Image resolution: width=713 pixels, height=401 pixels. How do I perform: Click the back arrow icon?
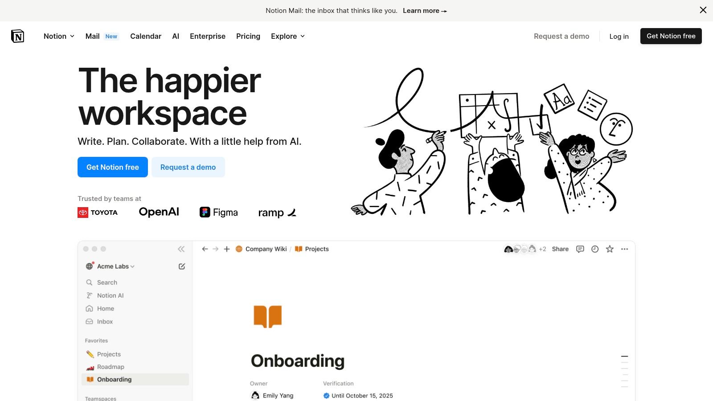(205, 249)
